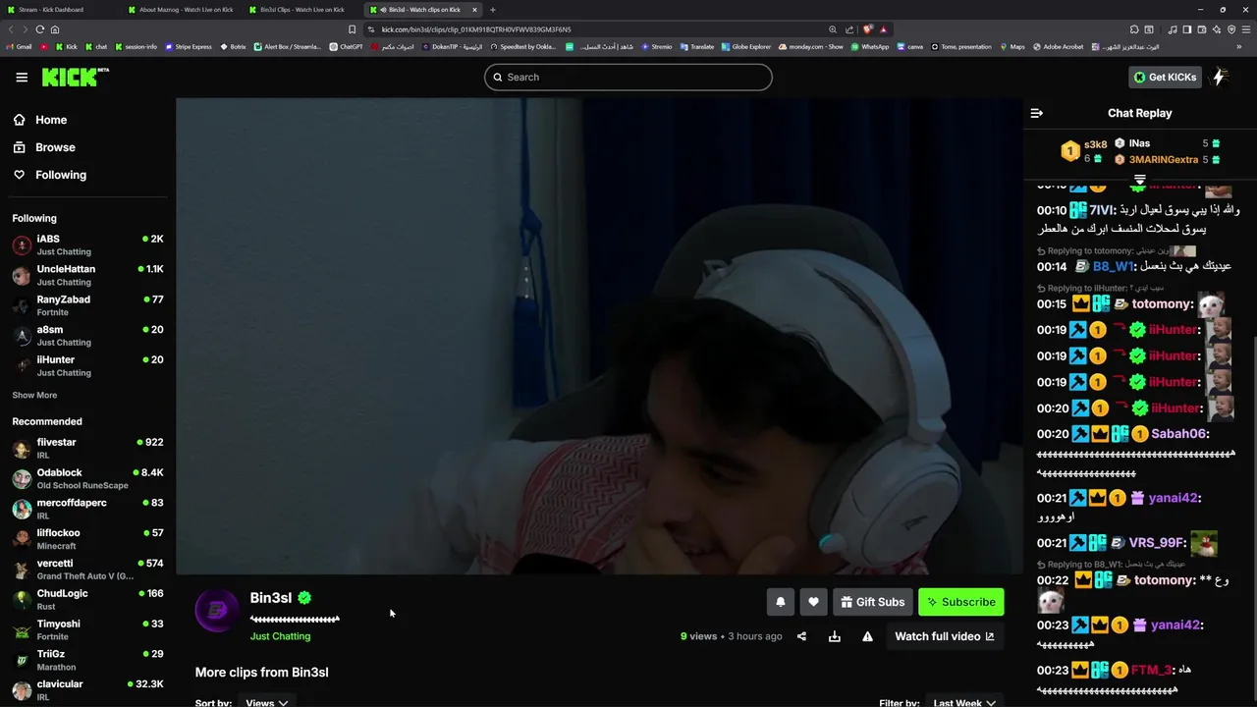Click the Gift Subs button
The width and height of the screenshot is (1257, 707).
[872, 602]
